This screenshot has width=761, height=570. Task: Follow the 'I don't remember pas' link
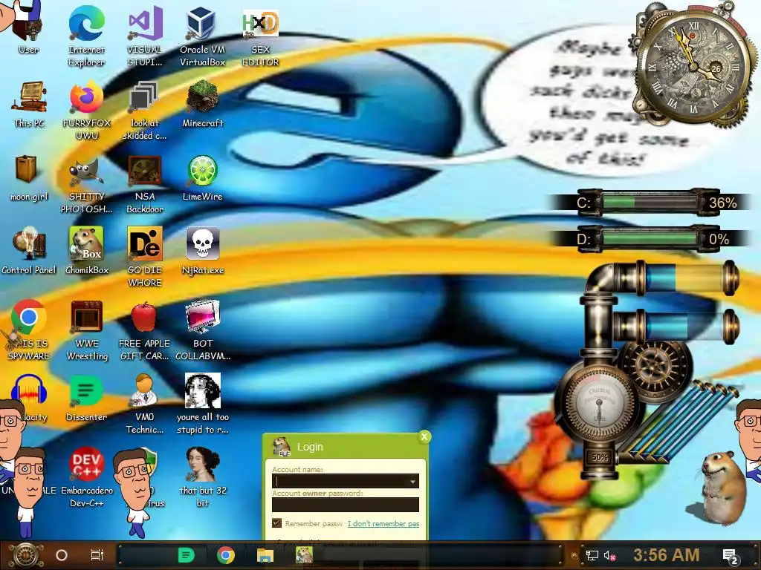(383, 523)
